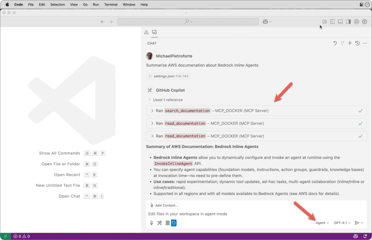Image resolution: width=372 pixels, height=240 pixels.
Task: Click the Go Back arrow
Action: [102, 22]
